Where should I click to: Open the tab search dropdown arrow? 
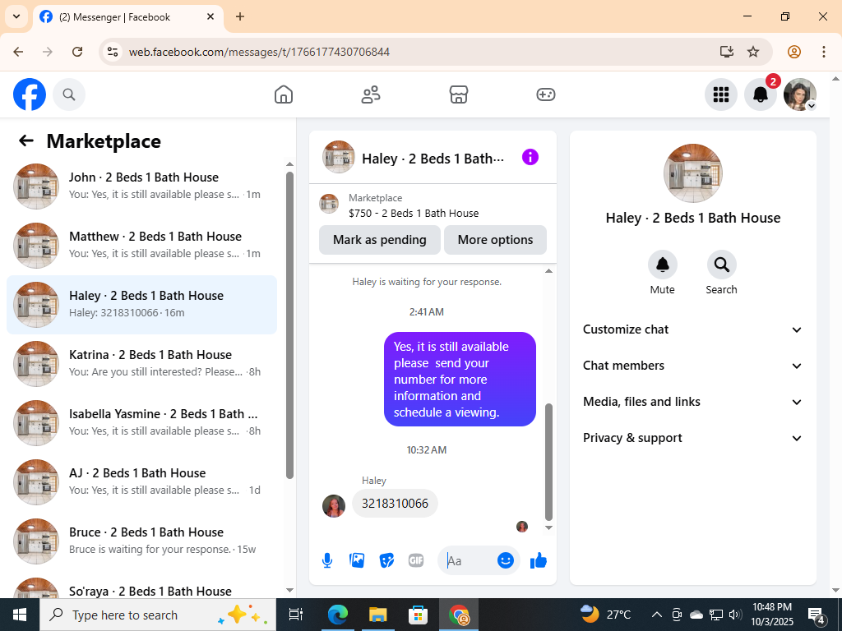[x=16, y=16]
